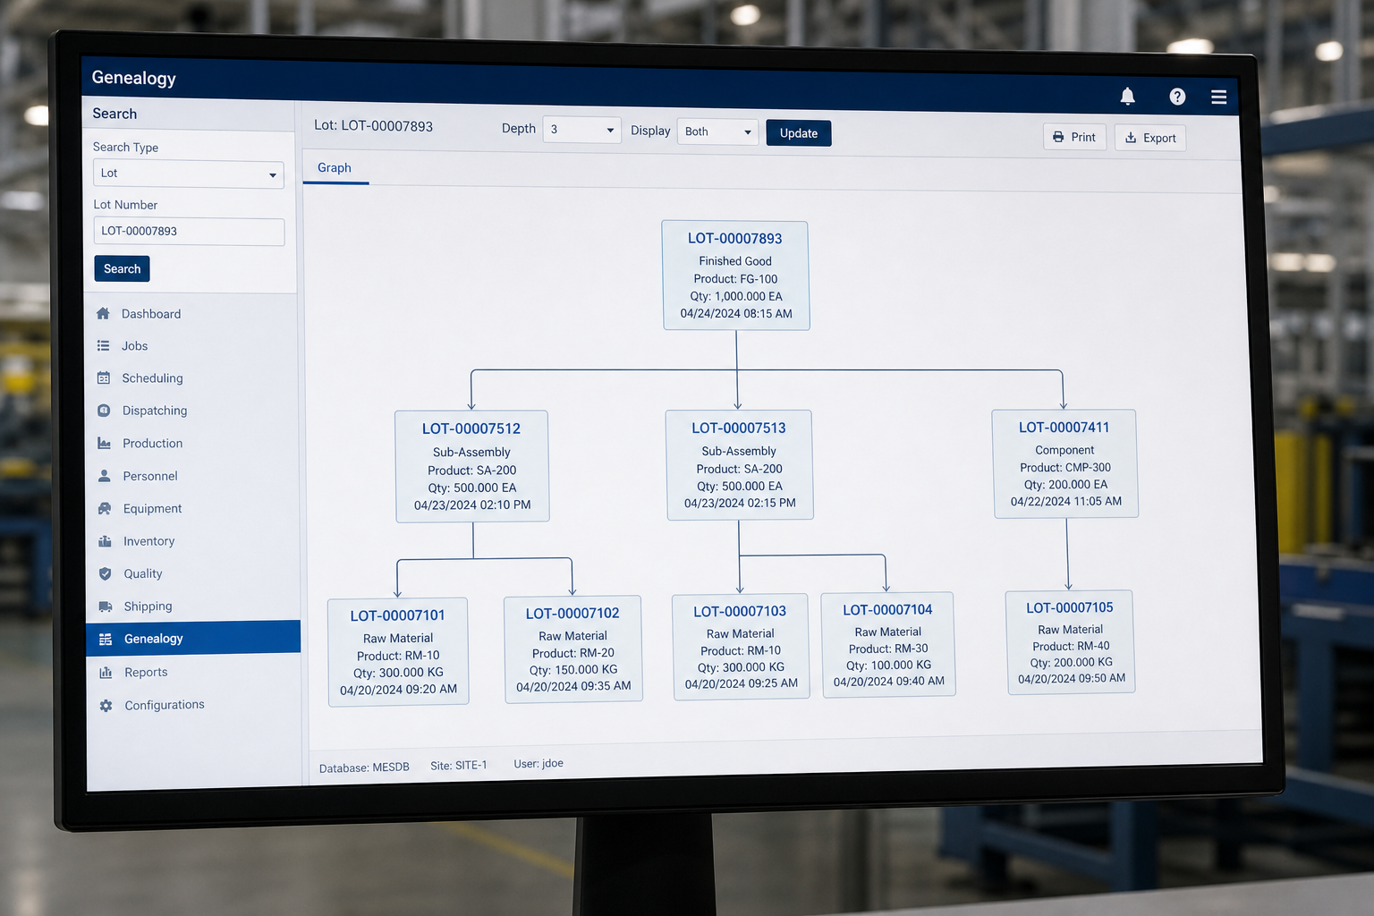Click the Scheduling calendar icon
Viewport: 1374px width, 916px height.
pyautogui.click(x=104, y=377)
